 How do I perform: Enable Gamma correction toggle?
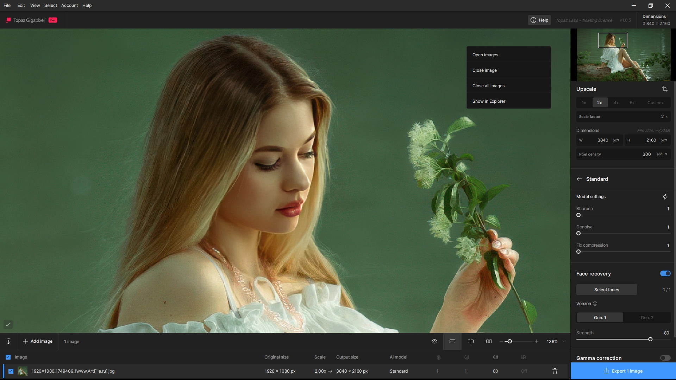(x=665, y=358)
